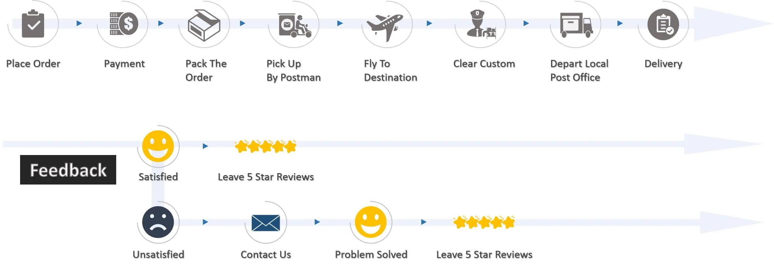Viewport: 774px width, 264px height.
Task: Click the Unsatisfied dark sad face
Action: [x=158, y=222]
